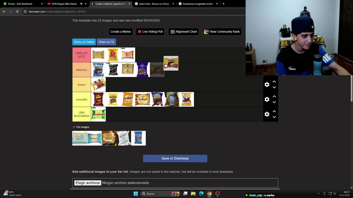Share the tier list on Twitter
This screenshot has height=198, width=353.
pyautogui.click(x=84, y=42)
